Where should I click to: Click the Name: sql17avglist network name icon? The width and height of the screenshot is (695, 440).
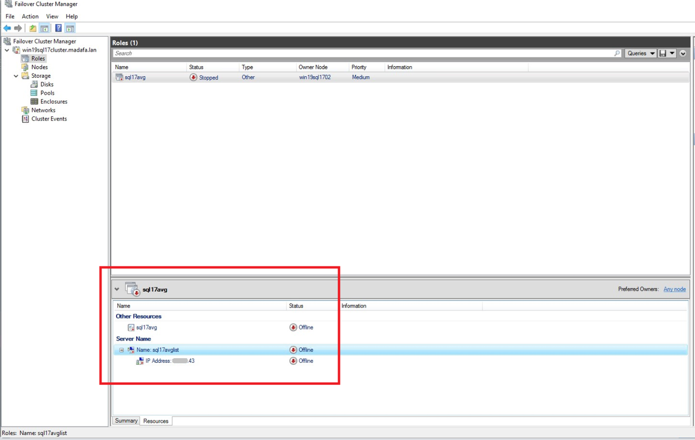coord(131,350)
